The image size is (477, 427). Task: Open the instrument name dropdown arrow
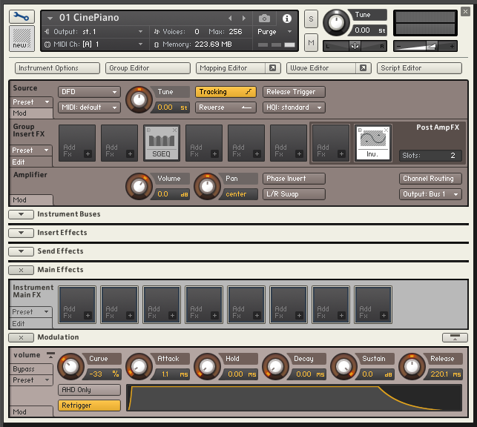coord(50,19)
